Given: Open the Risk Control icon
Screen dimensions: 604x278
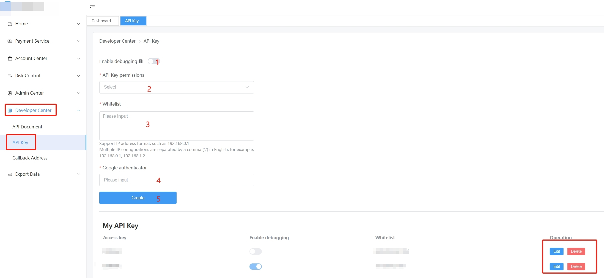Looking at the screenshot, I should coord(10,76).
